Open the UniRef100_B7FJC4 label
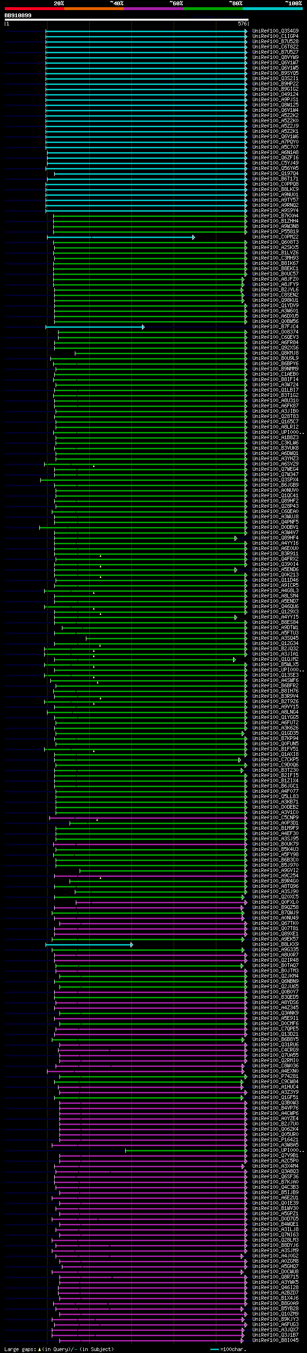 pyautogui.click(x=275, y=327)
